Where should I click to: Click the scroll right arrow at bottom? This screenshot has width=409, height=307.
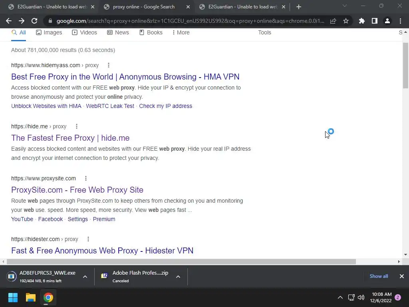pos(399,261)
